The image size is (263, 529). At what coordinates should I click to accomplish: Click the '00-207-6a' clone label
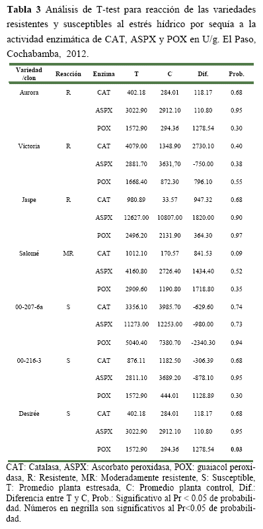coord(29,307)
